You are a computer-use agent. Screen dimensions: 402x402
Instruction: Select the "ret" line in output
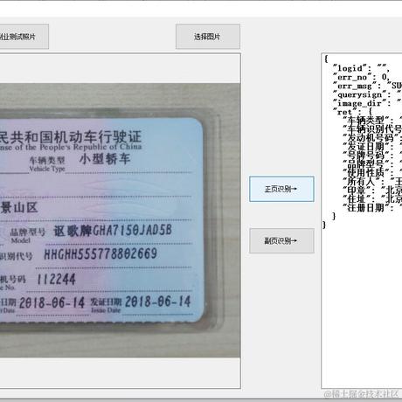click(x=353, y=112)
